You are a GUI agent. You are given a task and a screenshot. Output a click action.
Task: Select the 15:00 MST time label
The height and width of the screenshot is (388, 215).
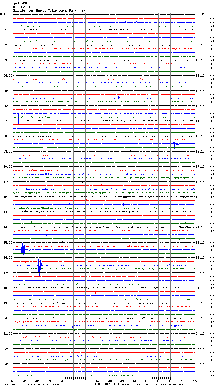tap(8, 243)
